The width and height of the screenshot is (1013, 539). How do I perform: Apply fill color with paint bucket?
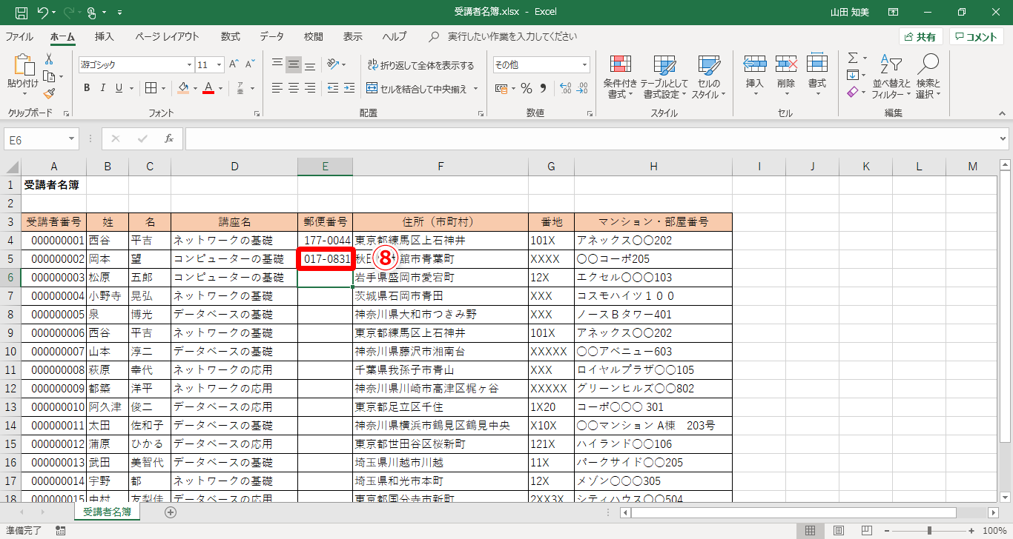[183, 88]
